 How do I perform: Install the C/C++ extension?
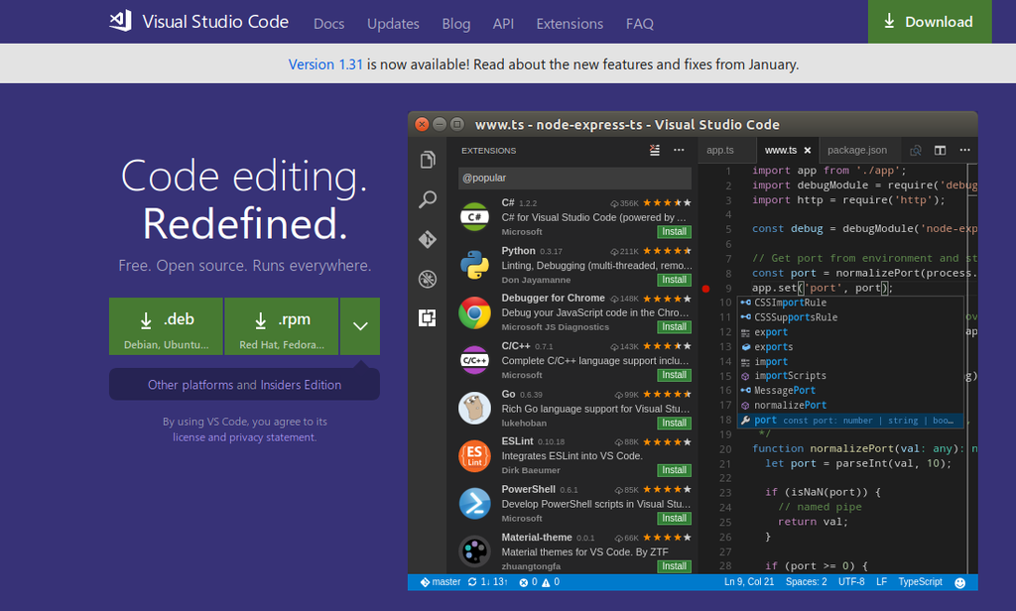tap(674, 375)
